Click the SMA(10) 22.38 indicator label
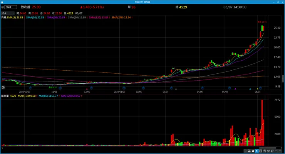Image resolution: width=285 pixels, height=154 pixels. coord(35,17)
